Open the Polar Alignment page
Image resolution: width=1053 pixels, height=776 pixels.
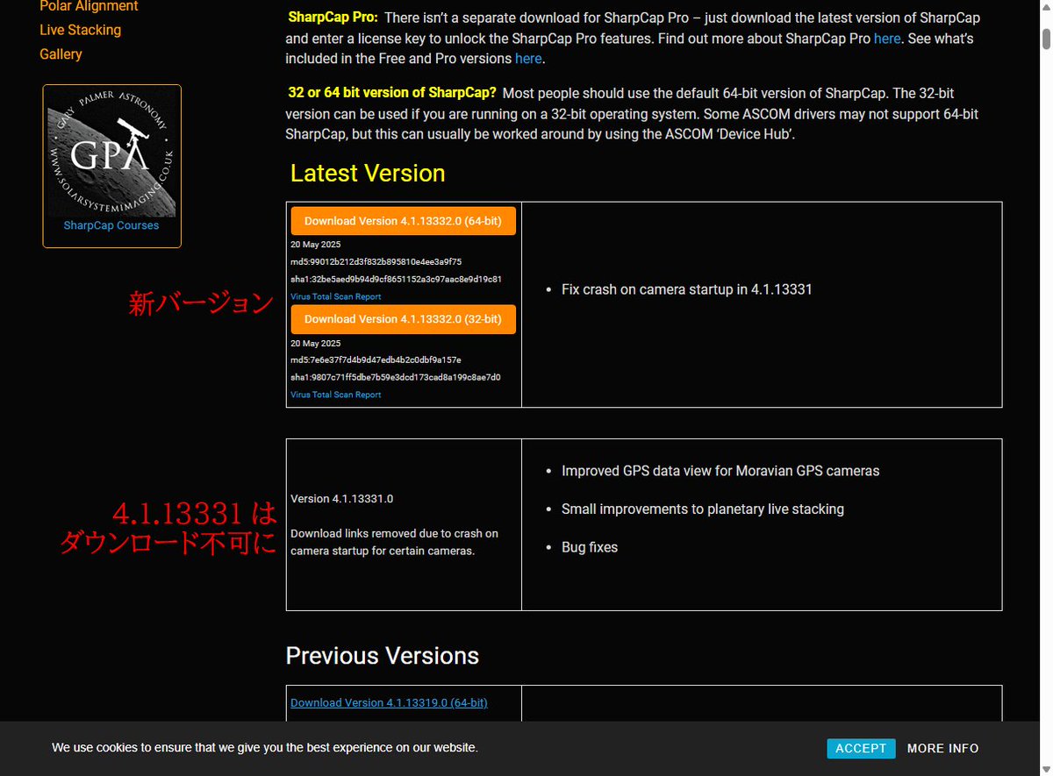tap(89, 7)
